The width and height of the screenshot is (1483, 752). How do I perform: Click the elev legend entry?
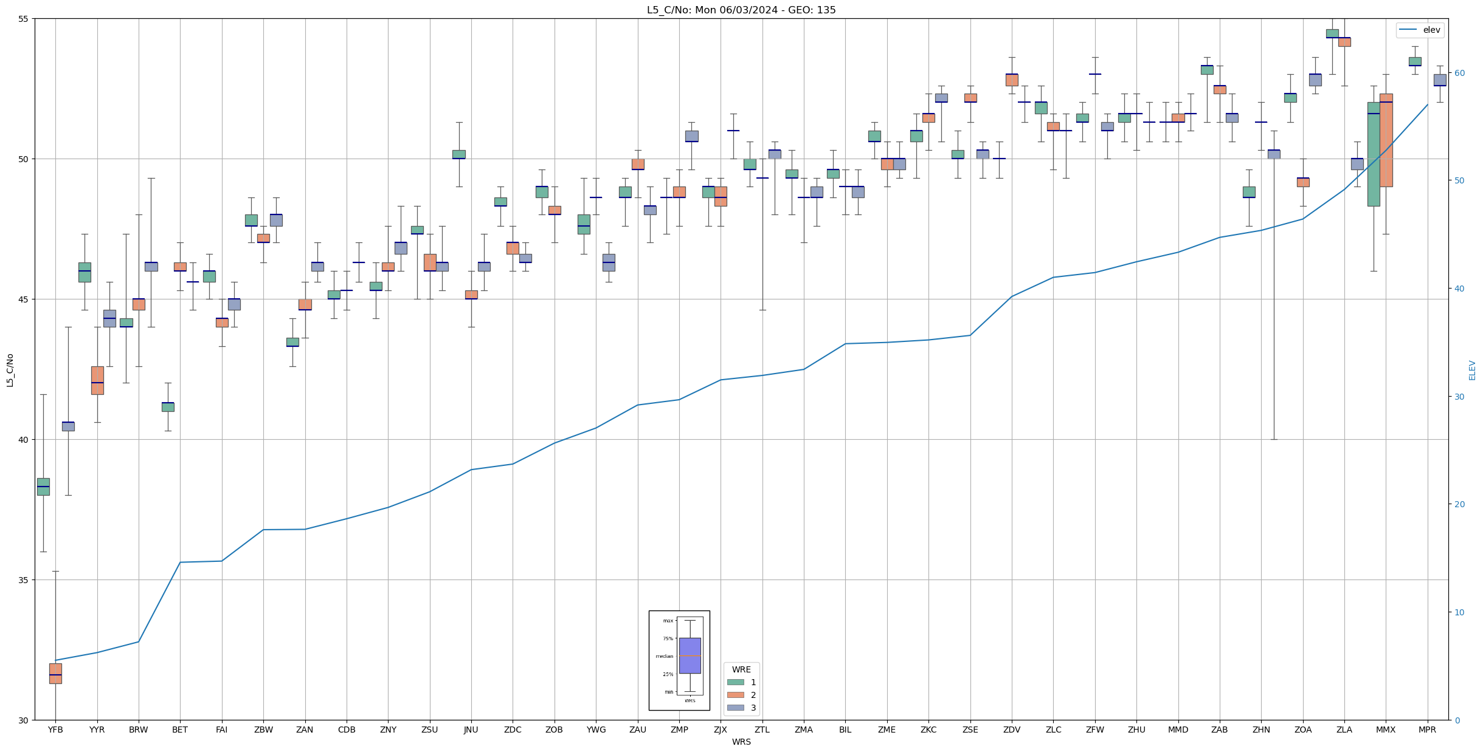1420,30
